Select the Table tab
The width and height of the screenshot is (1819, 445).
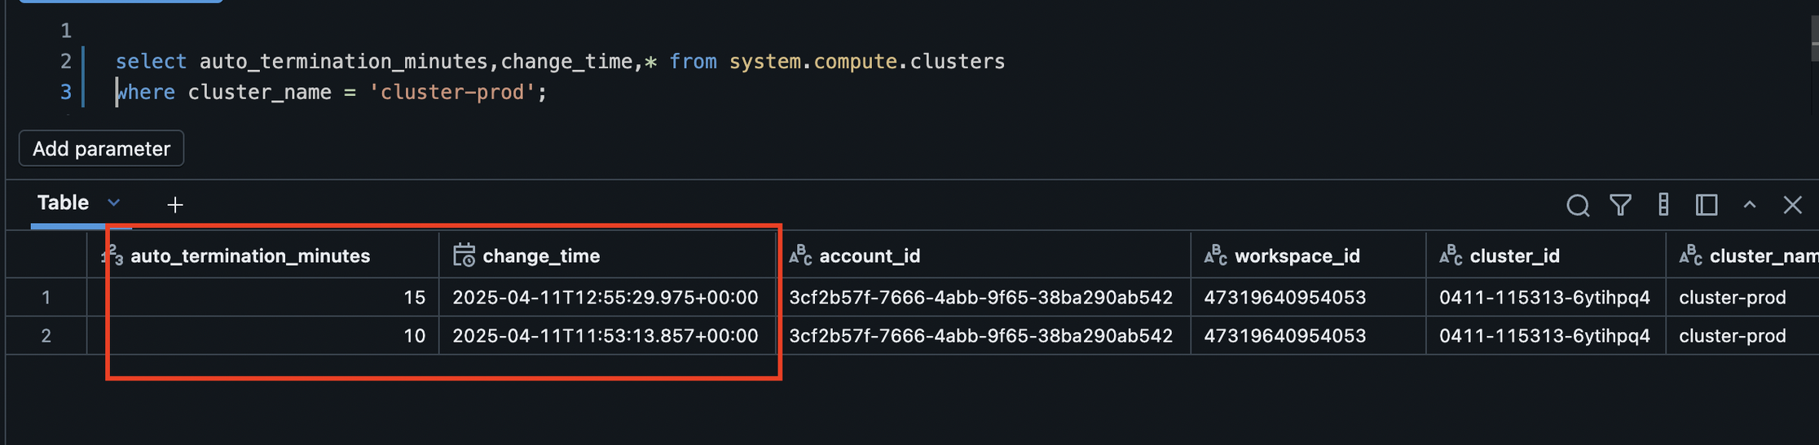(63, 203)
